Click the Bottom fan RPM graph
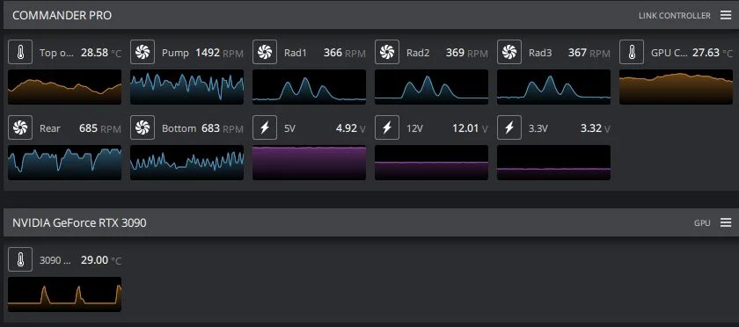 (187, 163)
